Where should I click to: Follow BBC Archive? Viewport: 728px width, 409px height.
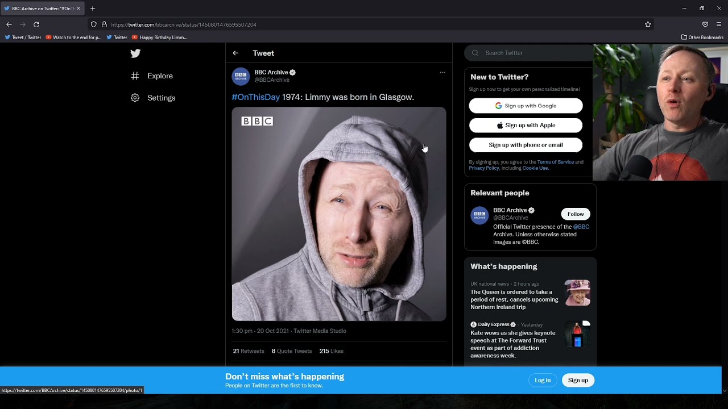576,214
